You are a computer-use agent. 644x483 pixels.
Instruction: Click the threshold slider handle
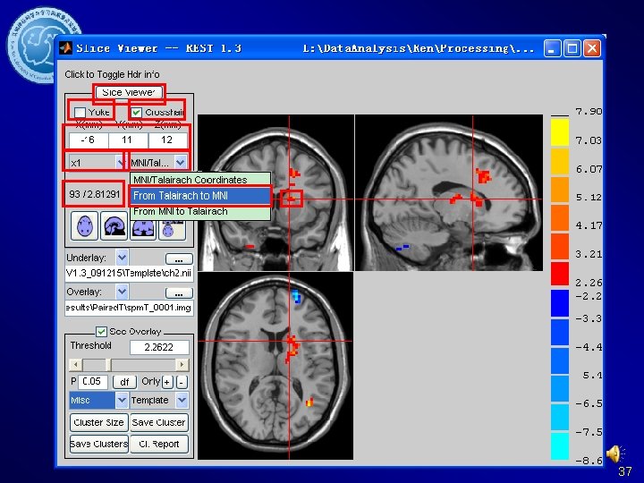(x=108, y=365)
